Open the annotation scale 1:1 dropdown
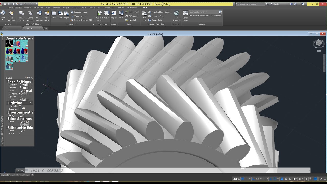 point(295,179)
